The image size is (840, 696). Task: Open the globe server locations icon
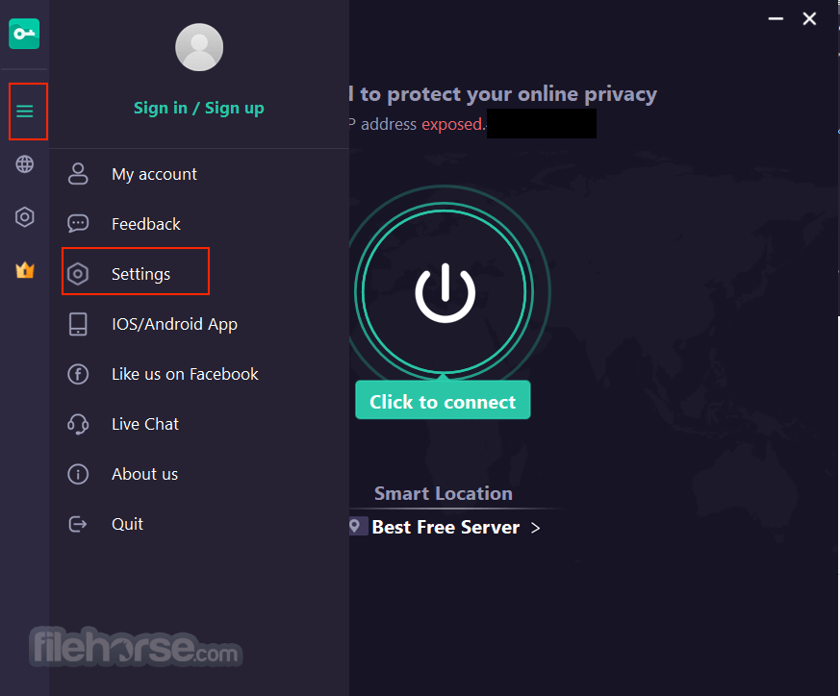25,163
